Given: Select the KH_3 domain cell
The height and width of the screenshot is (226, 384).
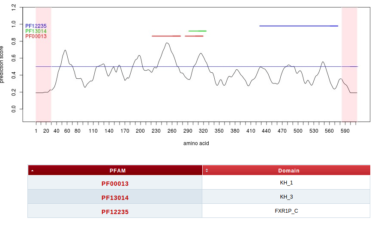Looking at the screenshot, I should coord(286,197).
